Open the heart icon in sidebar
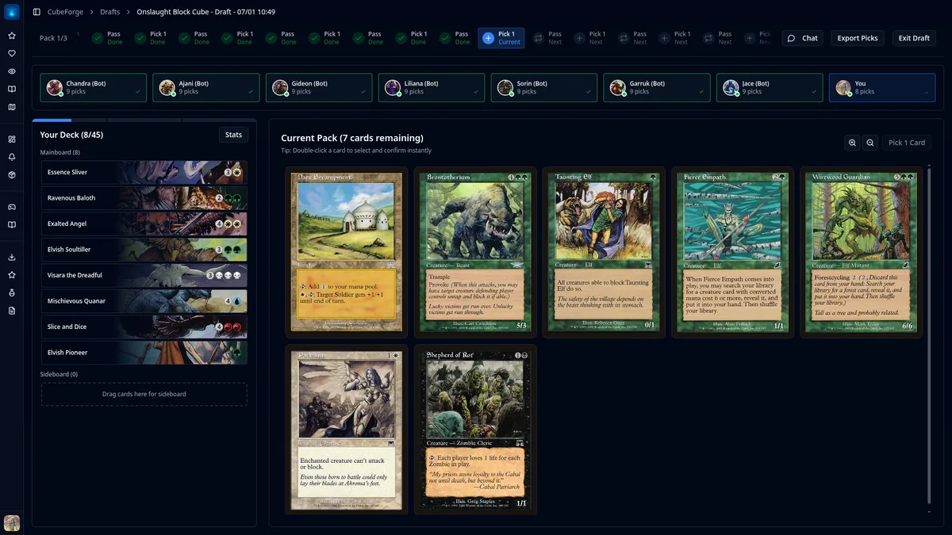Screen dimensions: 952x535 12,53
